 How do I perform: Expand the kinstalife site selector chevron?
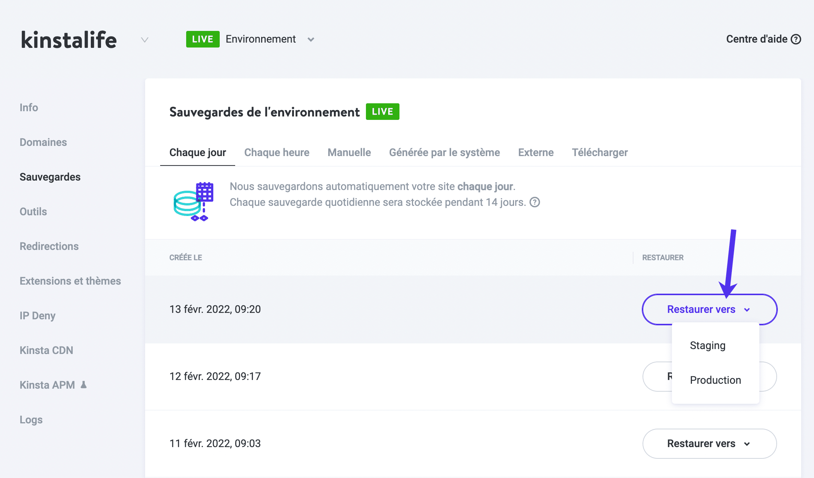(x=144, y=40)
